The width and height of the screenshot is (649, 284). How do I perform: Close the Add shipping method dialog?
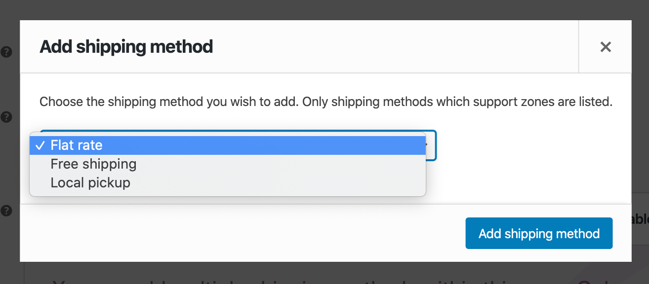606,47
